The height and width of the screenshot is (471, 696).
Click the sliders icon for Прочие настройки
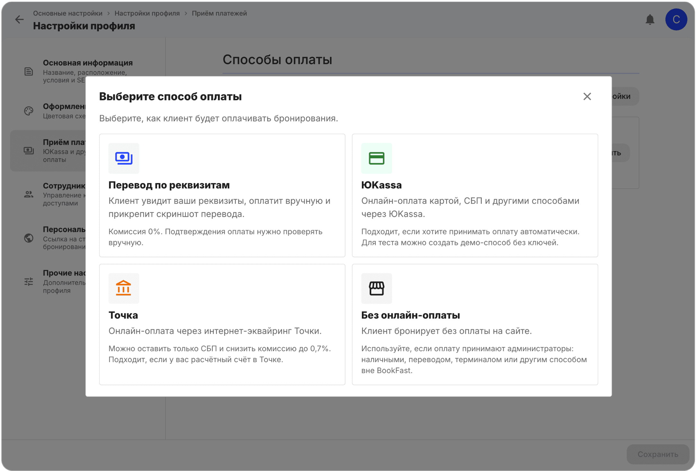tap(29, 282)
